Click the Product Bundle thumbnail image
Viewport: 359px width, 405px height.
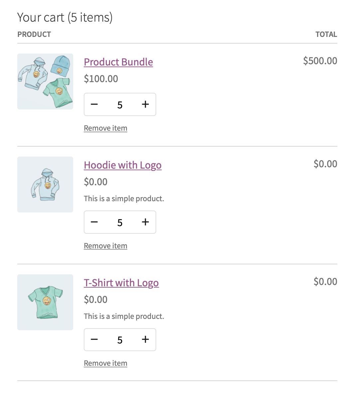point(45,81)
